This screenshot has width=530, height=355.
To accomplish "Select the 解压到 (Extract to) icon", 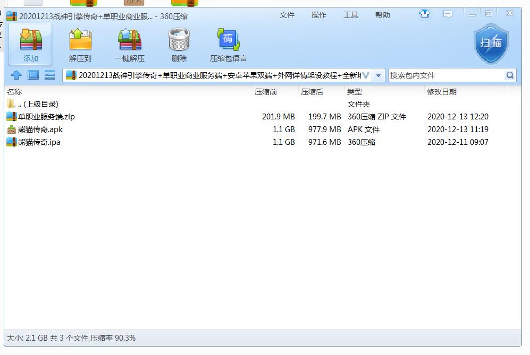I will 80,44.
